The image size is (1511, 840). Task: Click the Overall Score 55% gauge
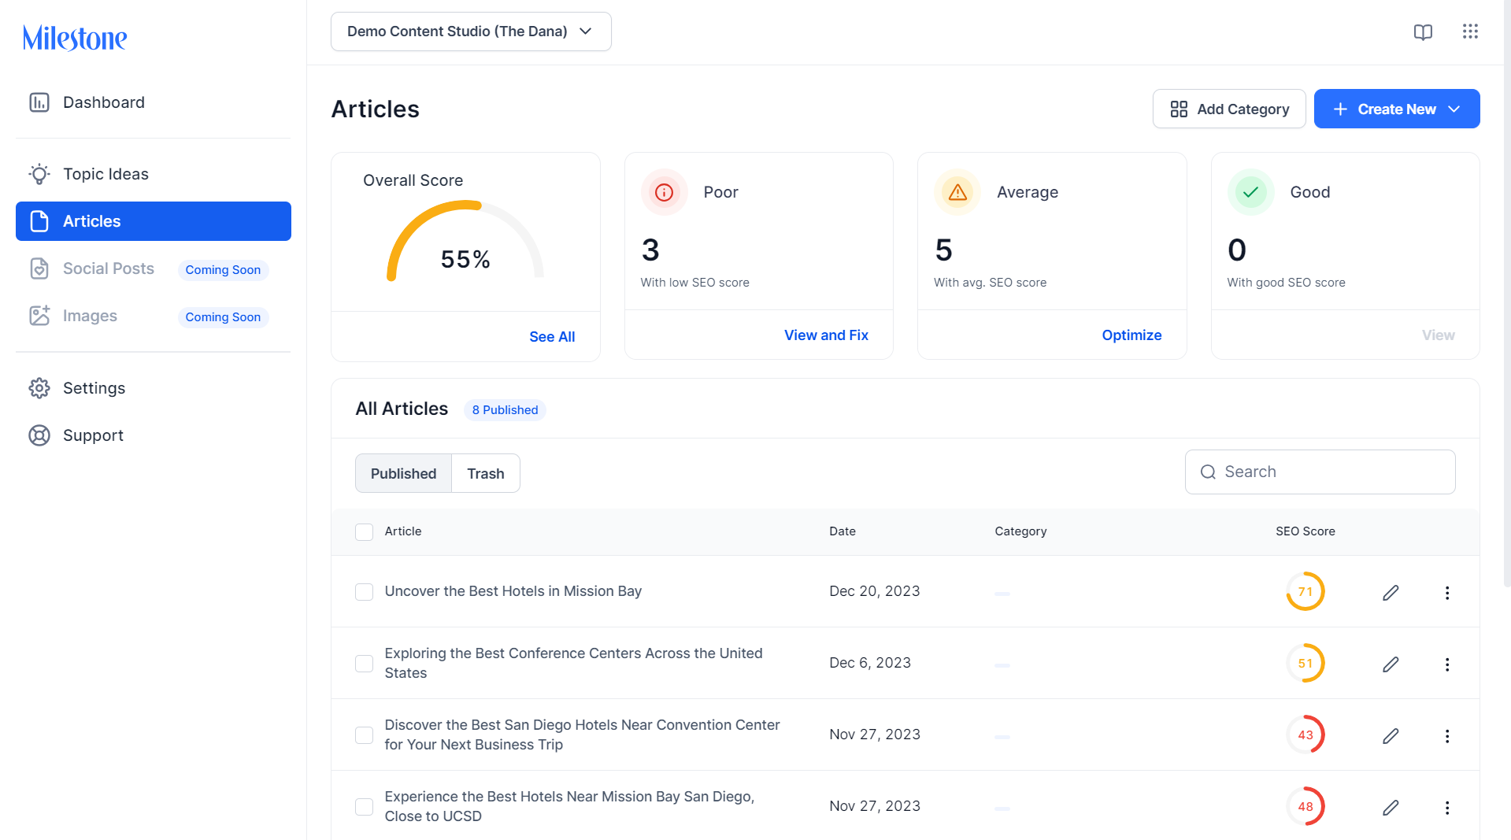pyautogui.click(x=465, y=242)
